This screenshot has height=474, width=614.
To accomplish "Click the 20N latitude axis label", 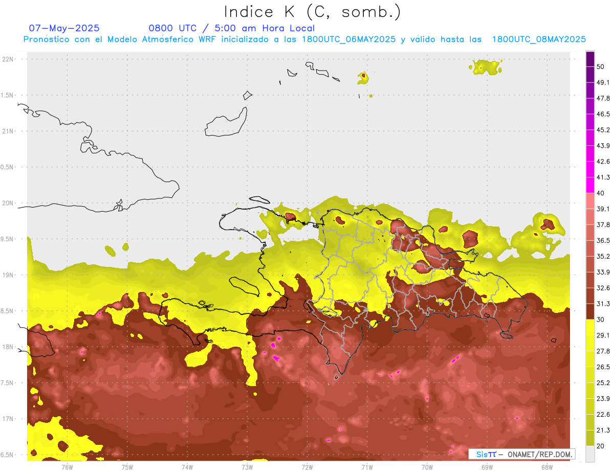I will pos(9,203).
